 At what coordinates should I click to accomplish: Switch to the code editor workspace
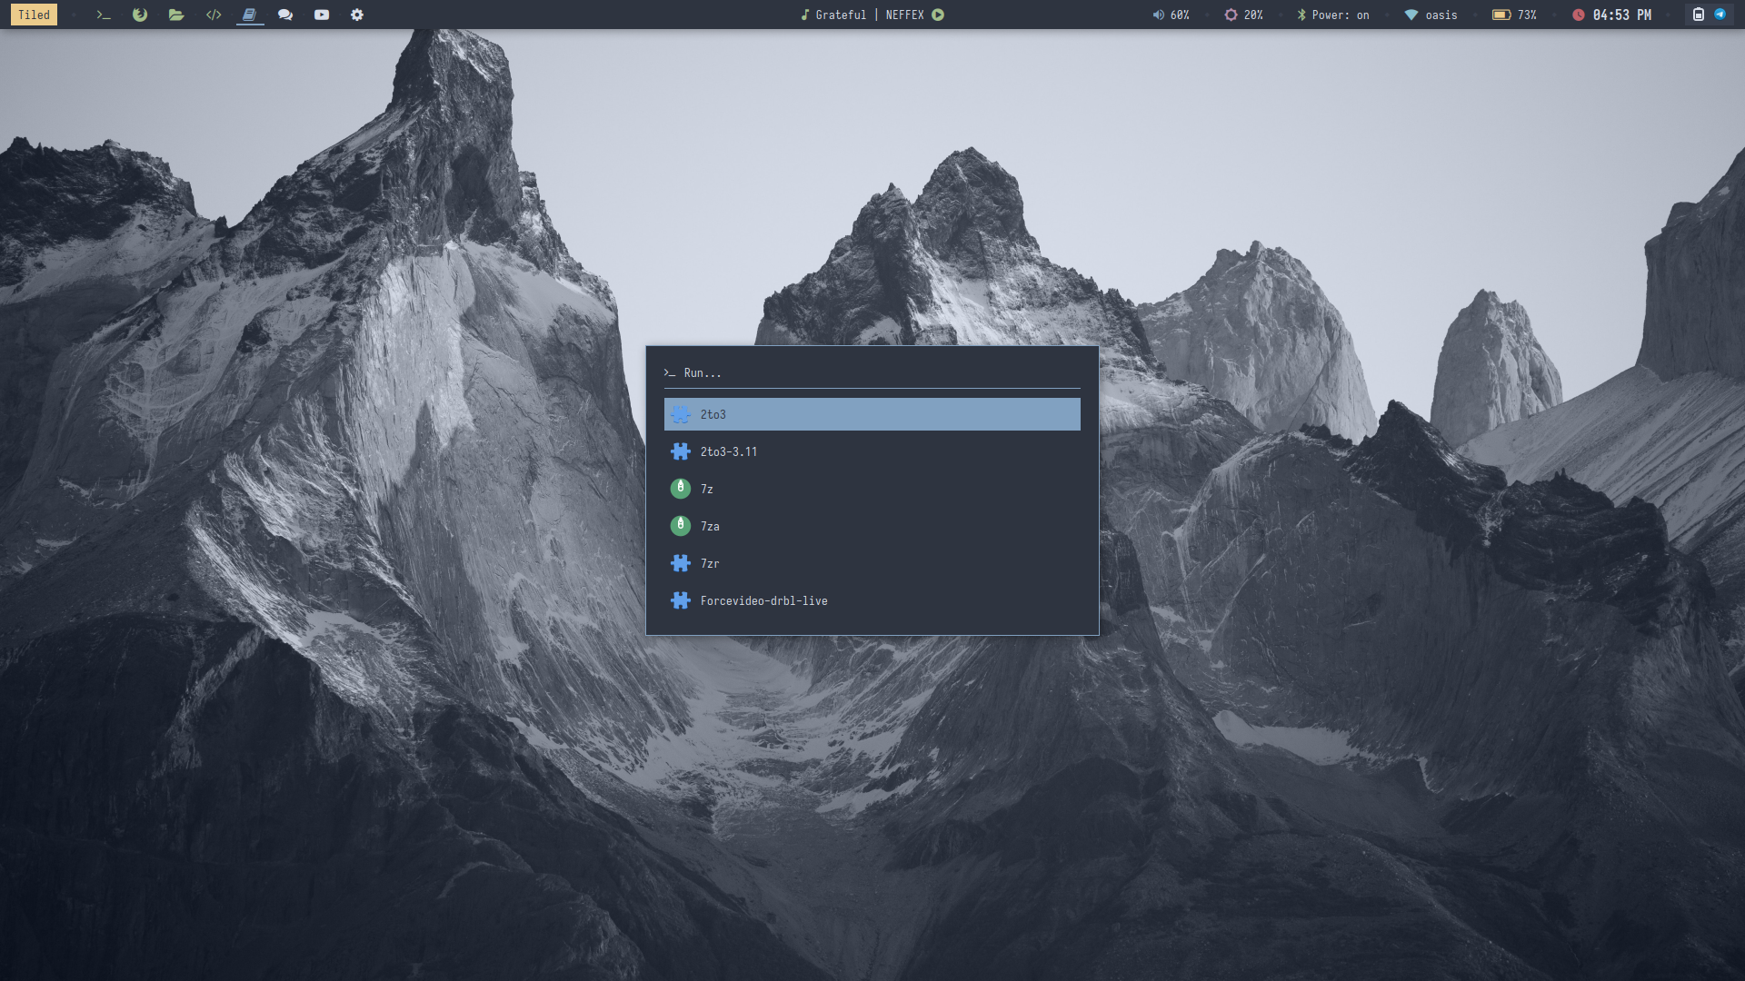point(214,15)
